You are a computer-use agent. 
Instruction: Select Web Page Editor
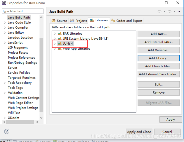20,103
